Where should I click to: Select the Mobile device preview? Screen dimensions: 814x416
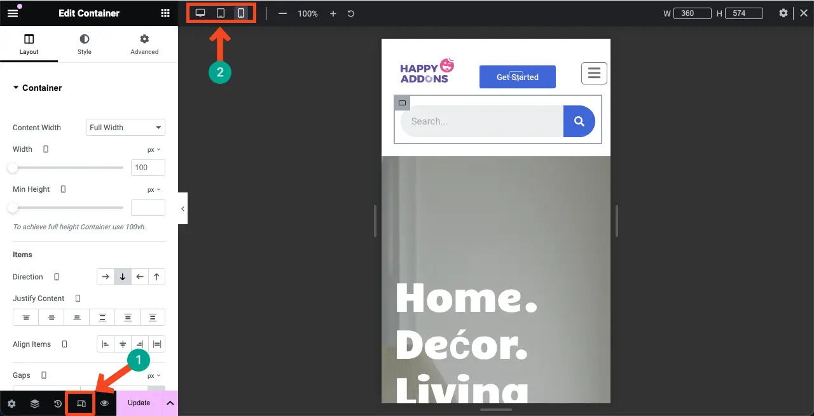241,13
